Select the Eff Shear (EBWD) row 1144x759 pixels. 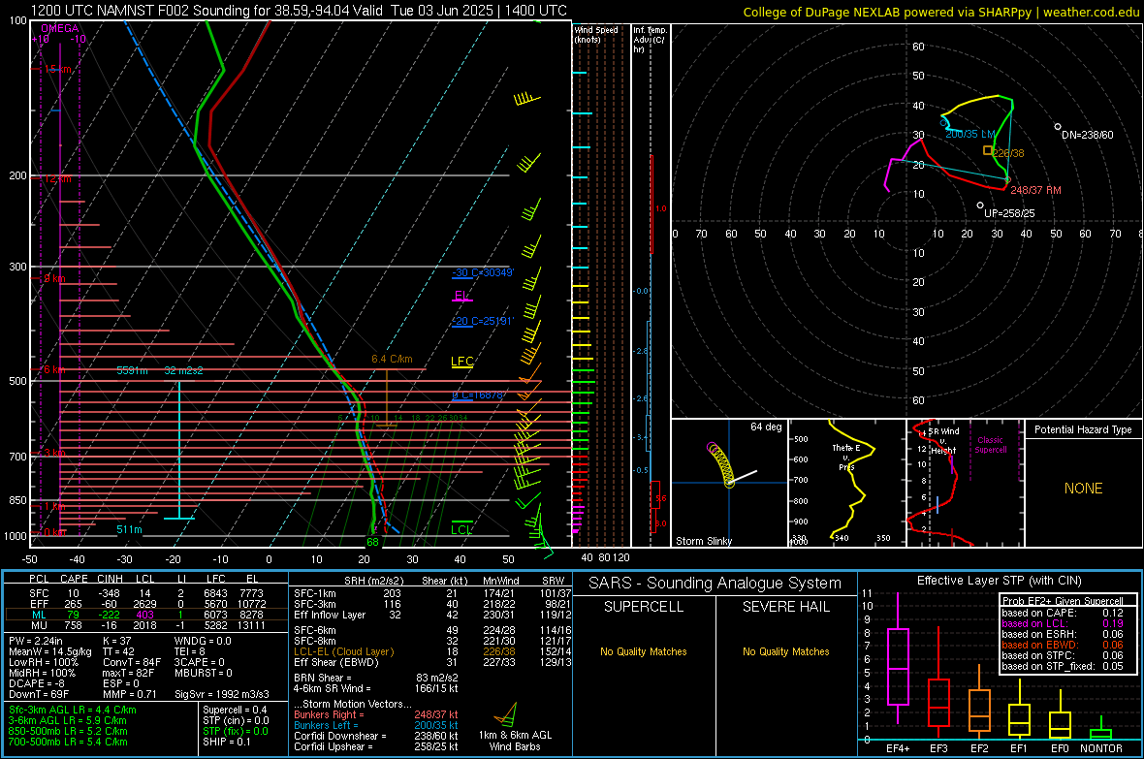pos(432,663)
